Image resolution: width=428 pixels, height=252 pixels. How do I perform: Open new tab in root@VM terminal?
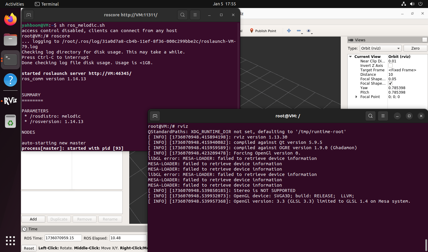tap(155, 116)
